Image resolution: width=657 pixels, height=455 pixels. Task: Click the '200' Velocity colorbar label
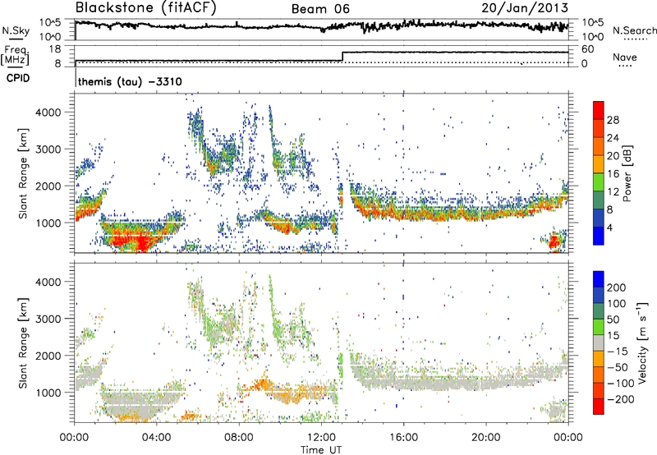tap(616, 287)
